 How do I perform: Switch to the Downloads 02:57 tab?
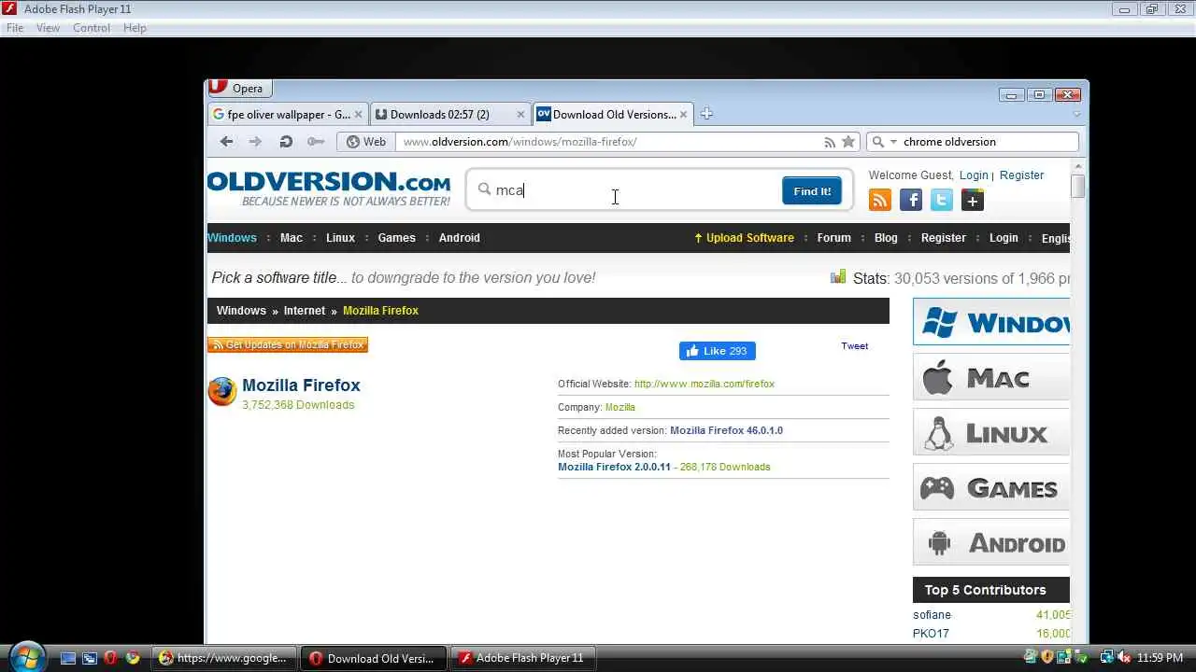pyautogui.click(x=450, y=114)
